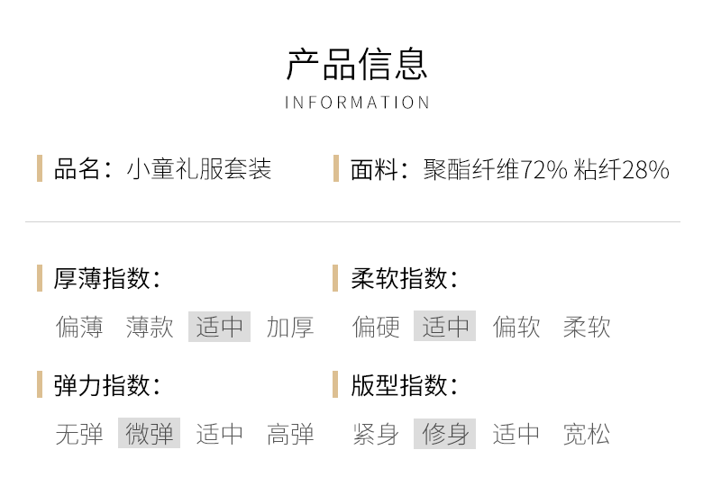Select 偏薄 under 厚薄指数
The width and height of the screenshot is (712, 477).
(79, 327)
